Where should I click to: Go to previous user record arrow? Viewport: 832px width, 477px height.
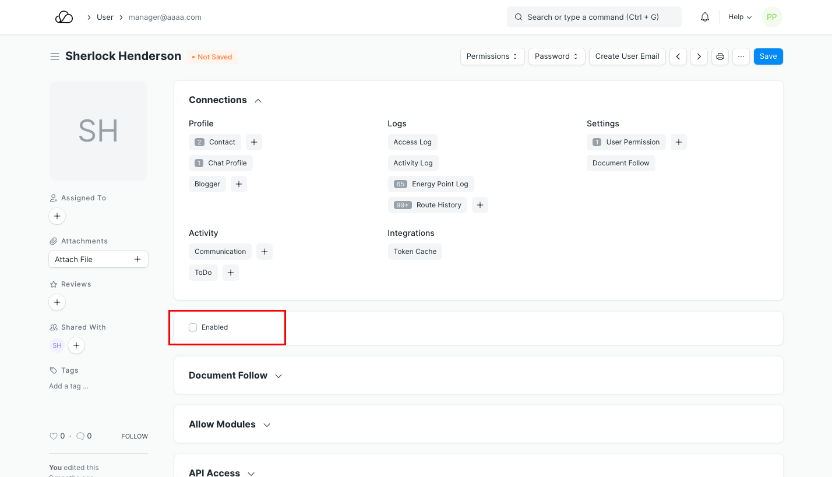(x=678, y=56)
